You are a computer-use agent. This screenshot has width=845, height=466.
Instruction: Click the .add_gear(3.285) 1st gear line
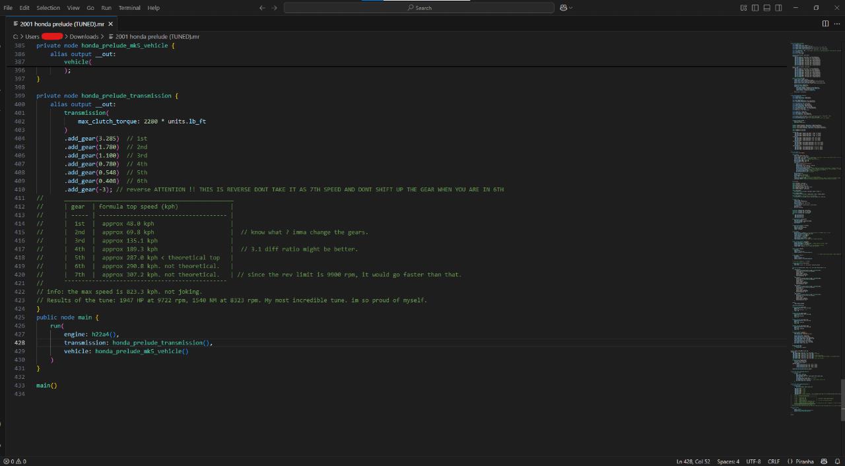(106, 139)
